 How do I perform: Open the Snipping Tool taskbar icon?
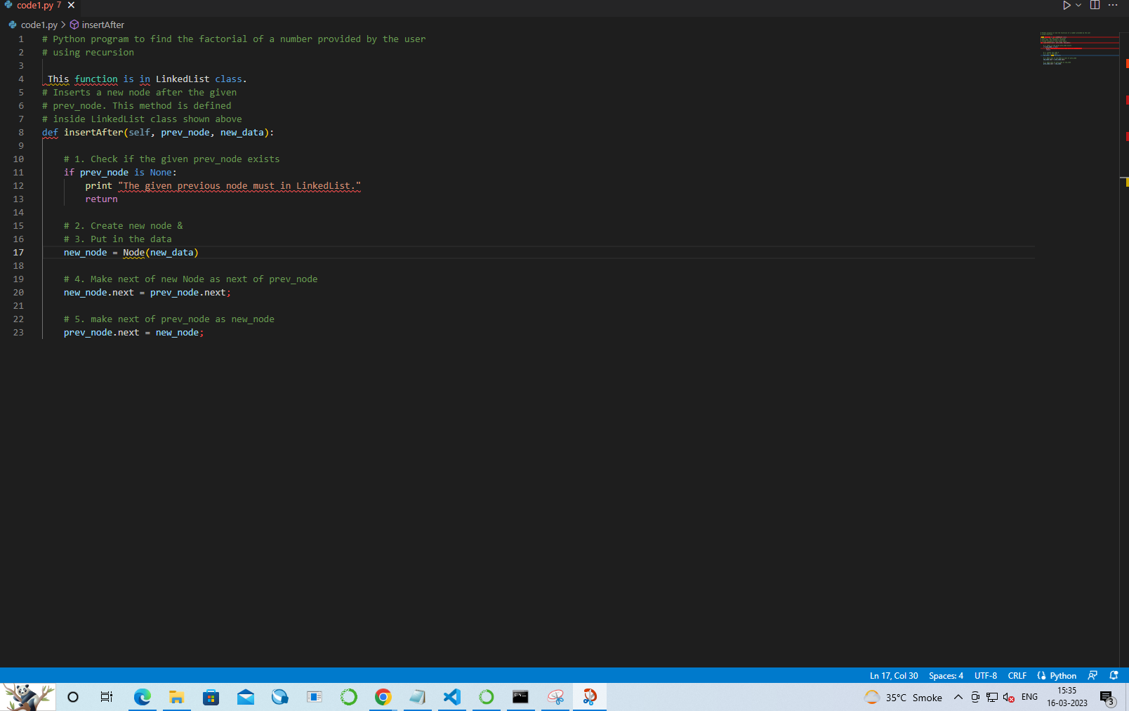click(555, 697)
